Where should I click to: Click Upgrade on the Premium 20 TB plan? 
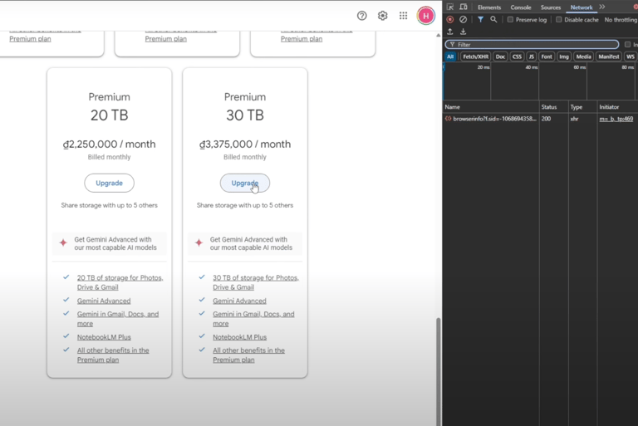pyautogui.click(x=109, y=183)
